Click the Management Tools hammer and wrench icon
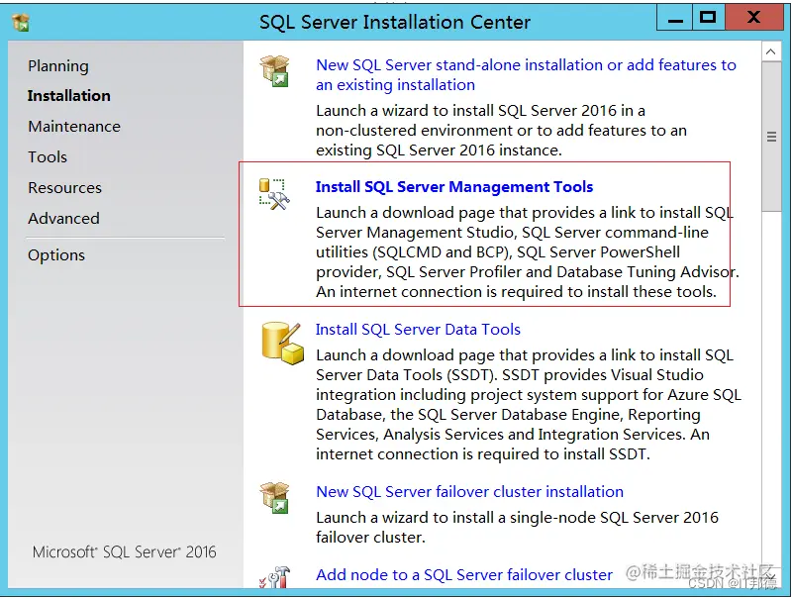This screenshot has width=792, height=599. pyautogui.click(x=274, y=194)
